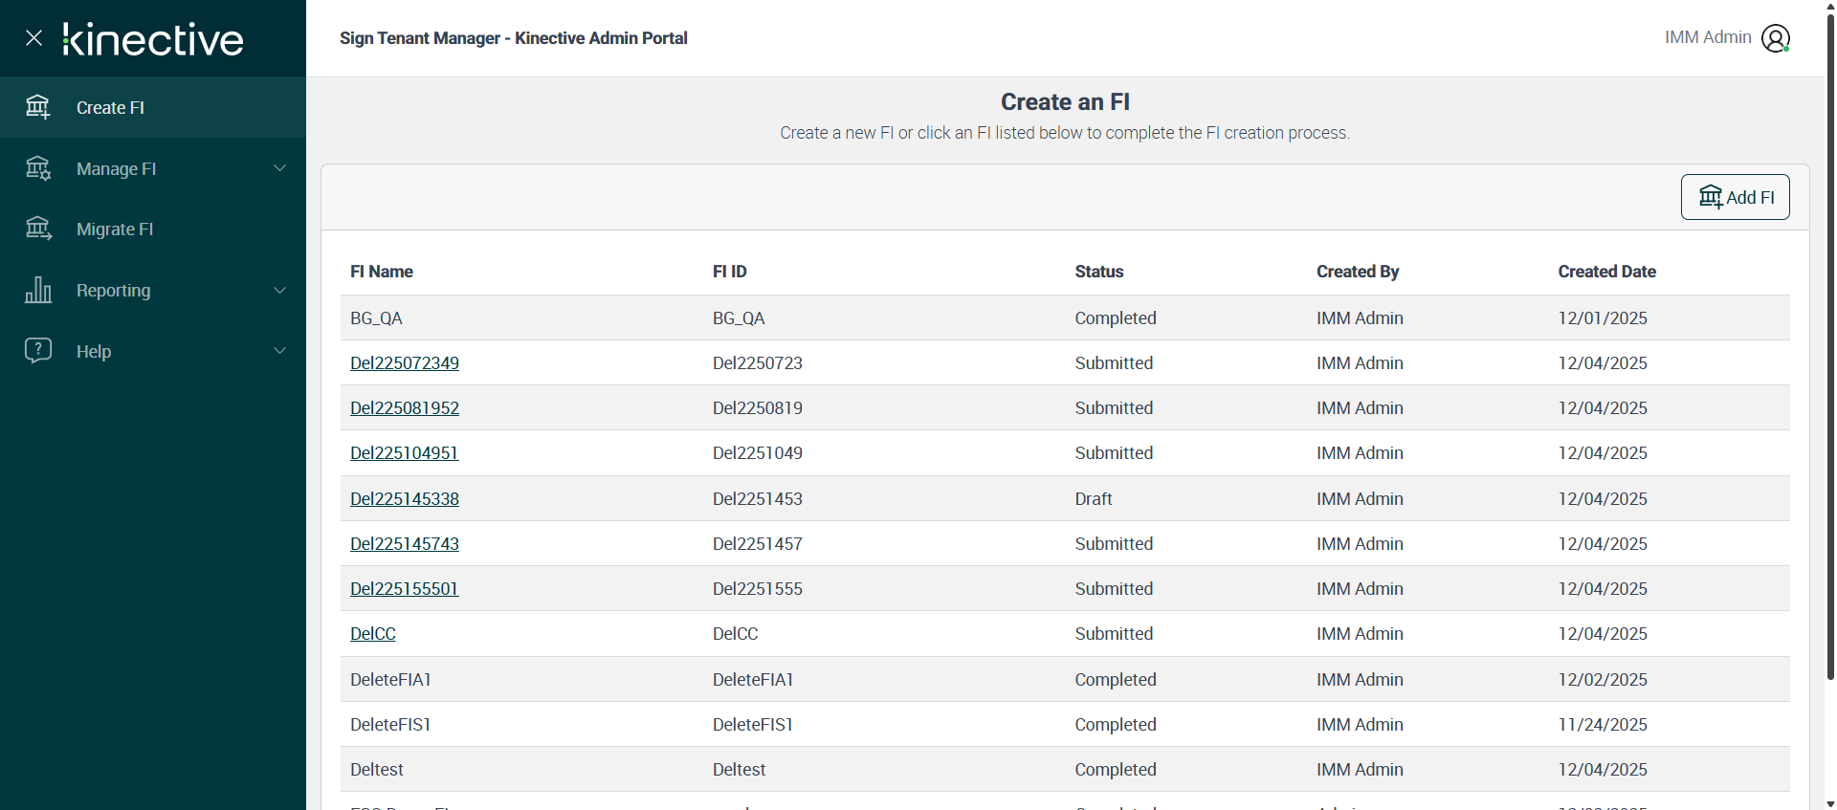Select Create FI in the sidebar

tap(111, 108)
